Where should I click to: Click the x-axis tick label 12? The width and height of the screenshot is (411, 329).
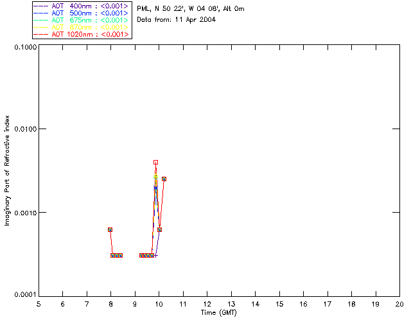tap(207, 304)
